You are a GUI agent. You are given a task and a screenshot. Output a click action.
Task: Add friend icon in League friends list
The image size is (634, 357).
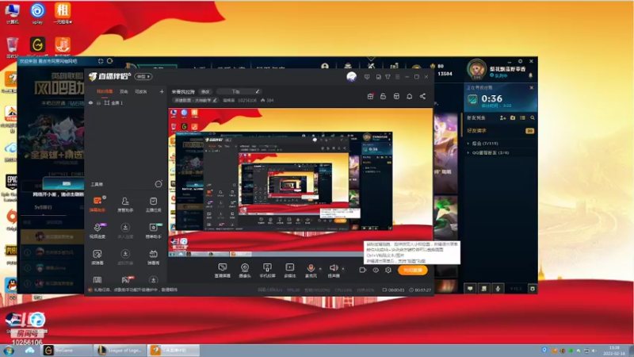pyautogui.click(x=503, y=117)
